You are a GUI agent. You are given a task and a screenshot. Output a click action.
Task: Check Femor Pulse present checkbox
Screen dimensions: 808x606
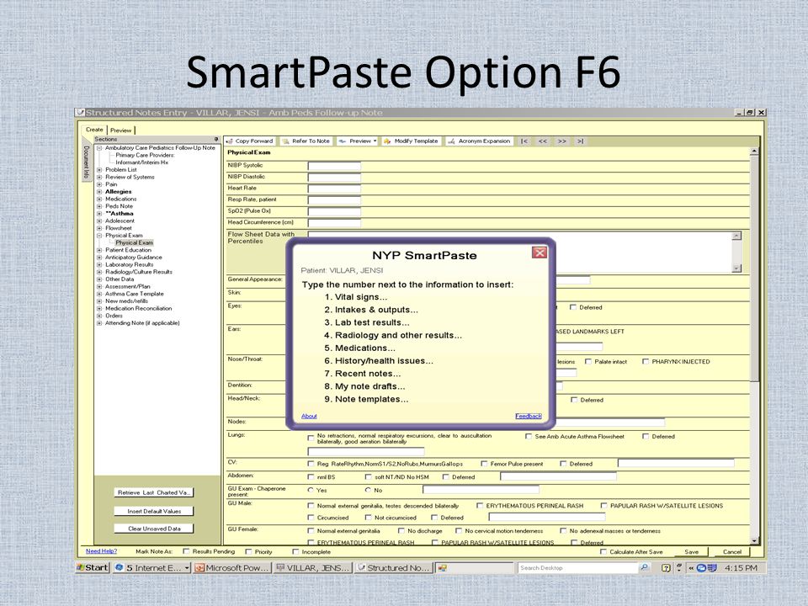click(484, 464)
